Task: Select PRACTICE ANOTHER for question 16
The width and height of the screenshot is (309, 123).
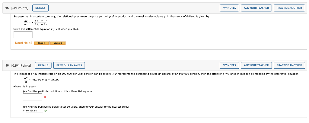Action: click(x=289, y=65)
